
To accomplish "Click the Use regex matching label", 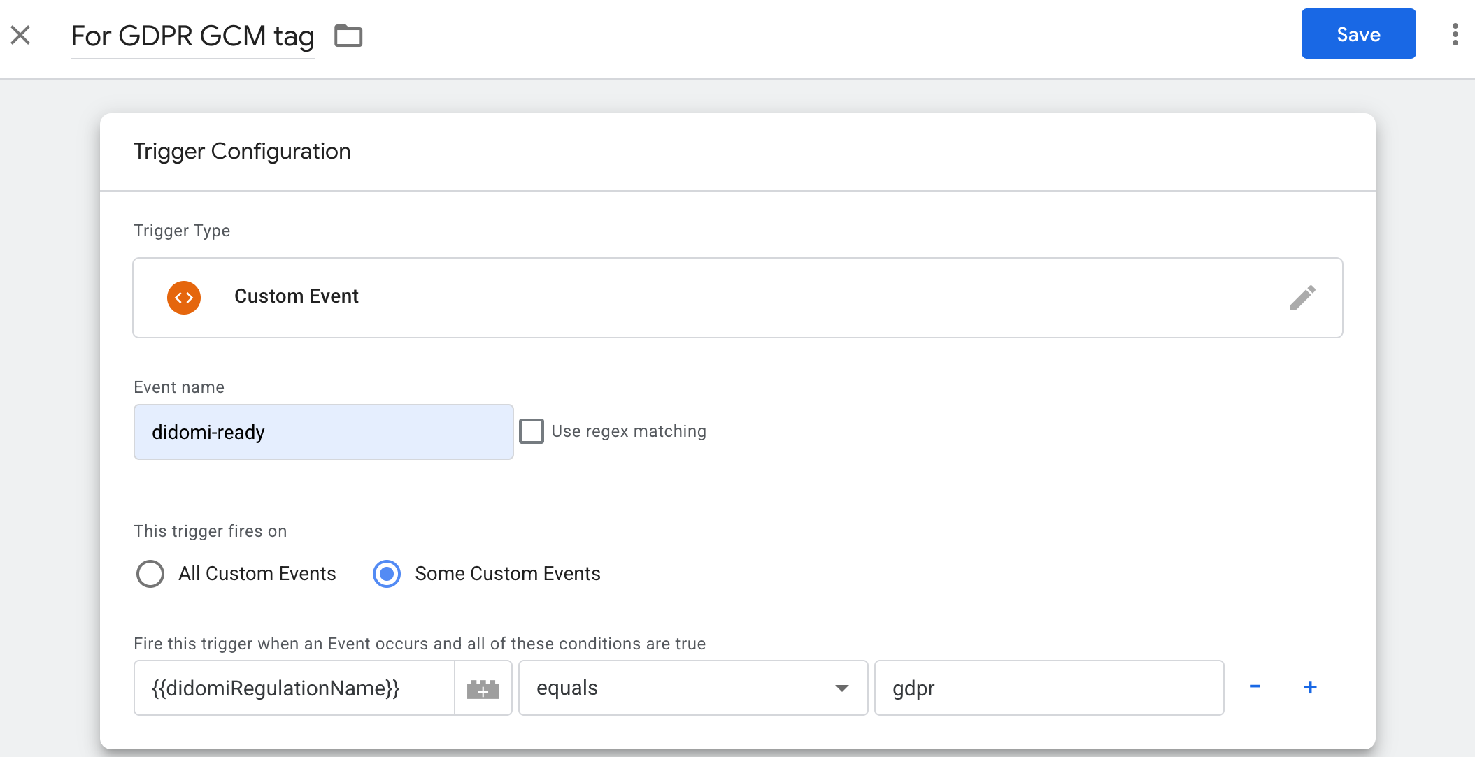I will point(628,431).
